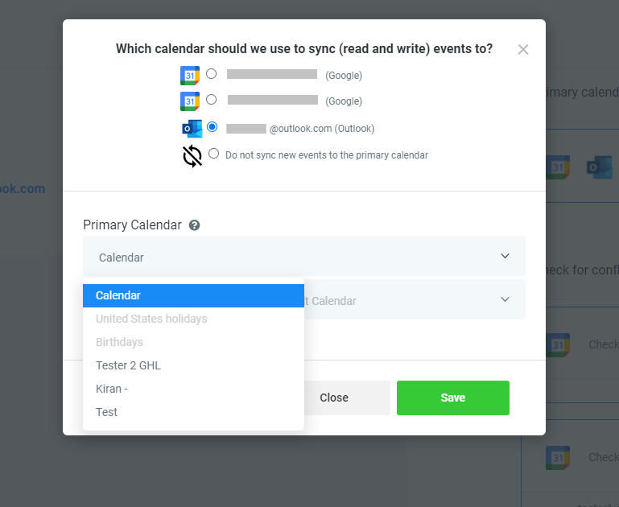Viewport: 619px width, 507px height.
Task: Select the outlook.com account radio button
Action: [x=212, y=127]
